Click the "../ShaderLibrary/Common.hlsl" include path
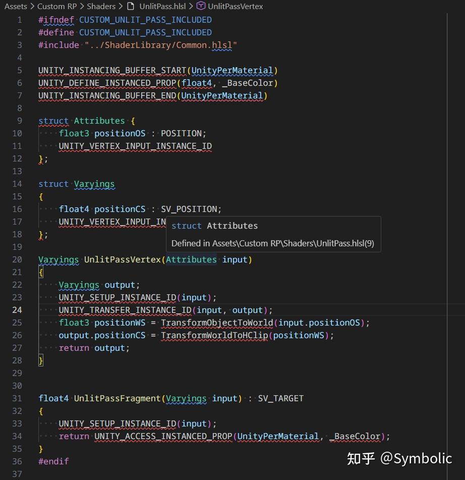The image size is (465, 480). 160,45
